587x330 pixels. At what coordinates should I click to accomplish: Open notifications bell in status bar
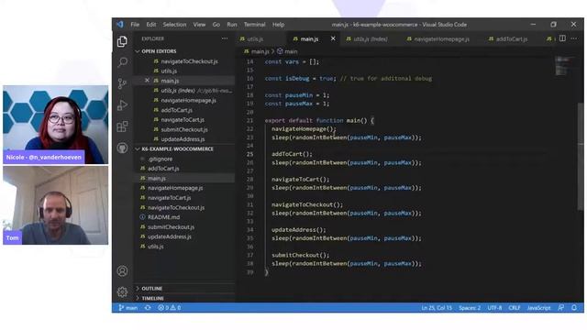tap(574, 308)
